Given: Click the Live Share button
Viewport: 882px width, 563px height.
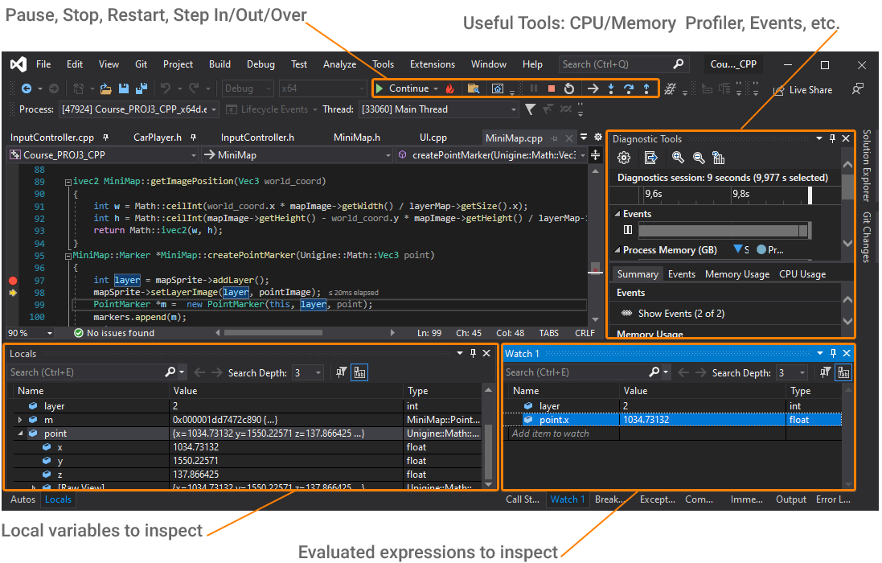Looking at the screenshot, I should coord(802,90).
